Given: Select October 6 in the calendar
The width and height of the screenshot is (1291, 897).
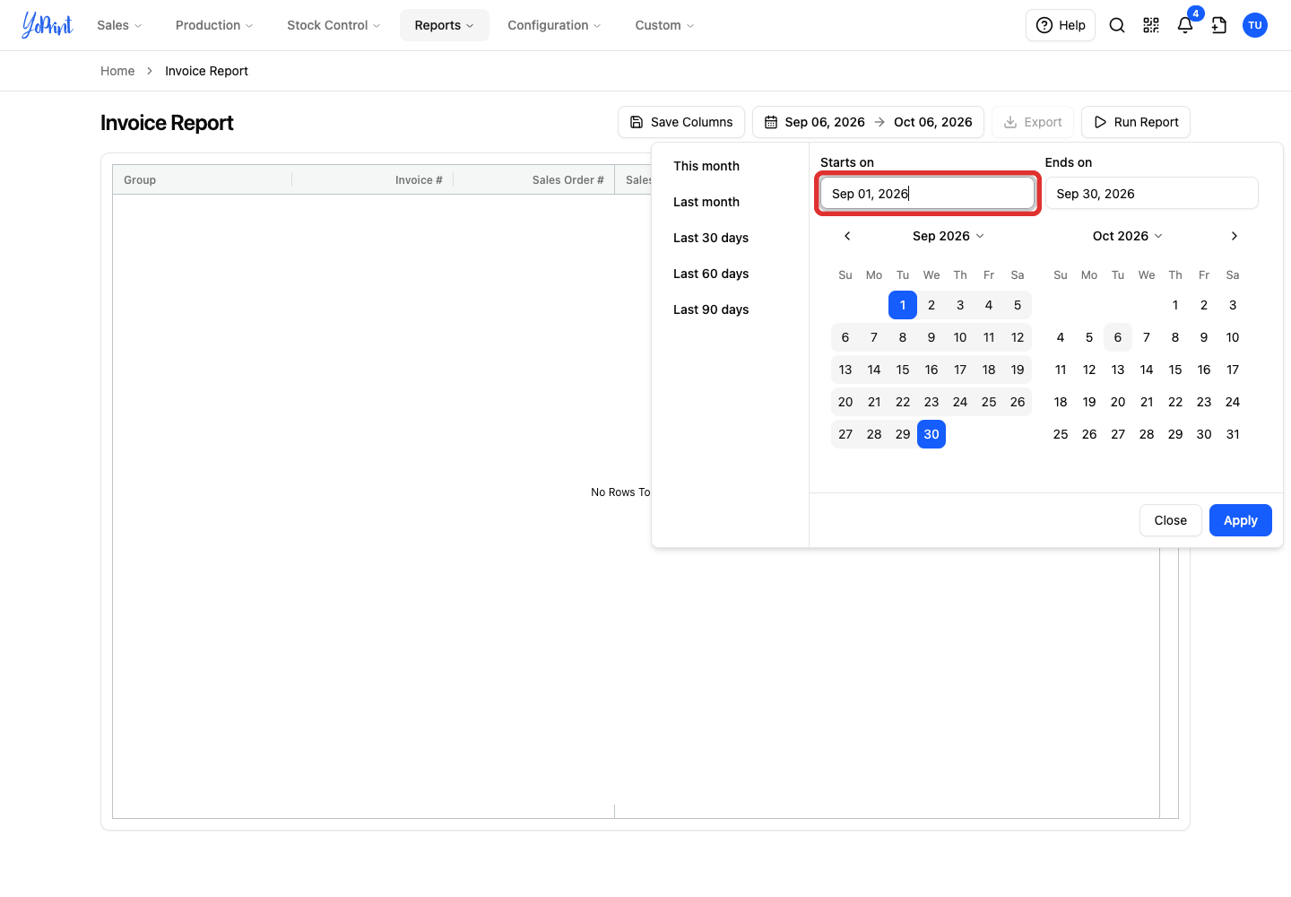Looking at the screenshot, I should tap(1118, 337).
